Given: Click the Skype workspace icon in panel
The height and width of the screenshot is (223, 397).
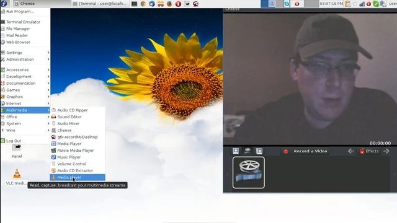Looking at the screenshot, I should click(287, 4).
